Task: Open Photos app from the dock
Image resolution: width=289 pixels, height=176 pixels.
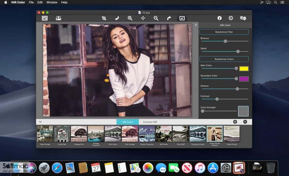Action: point(148,168)
